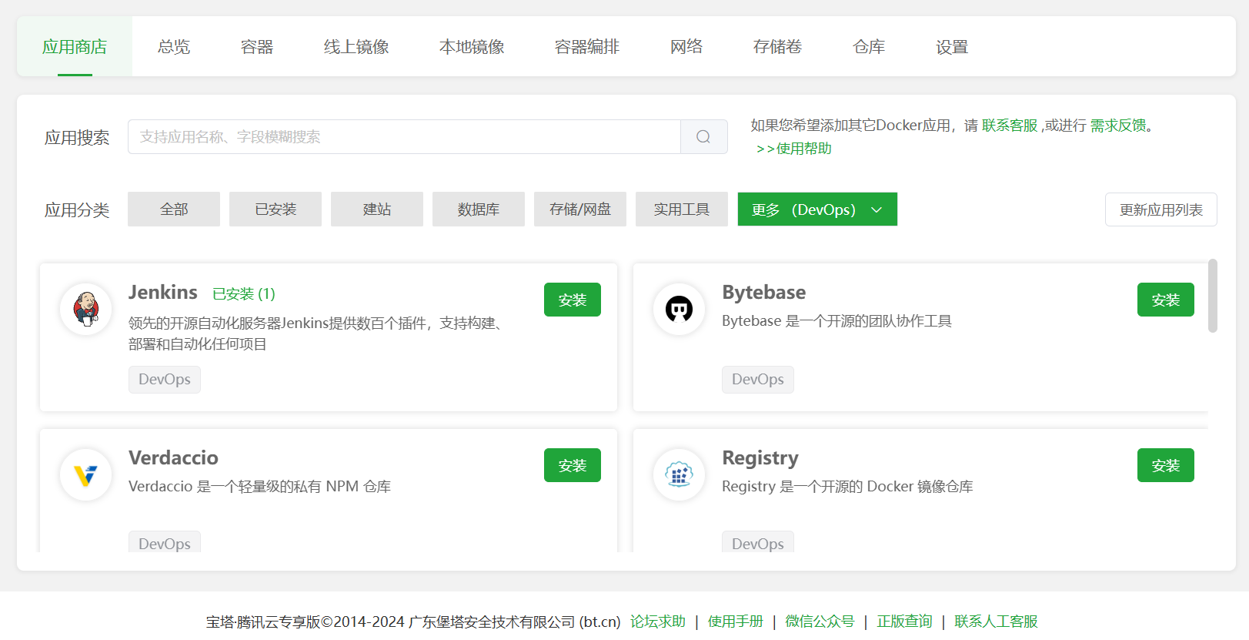Click the 需求反馈 link
Viewport: 1249px width, 640px height.
pos(1118,126)
